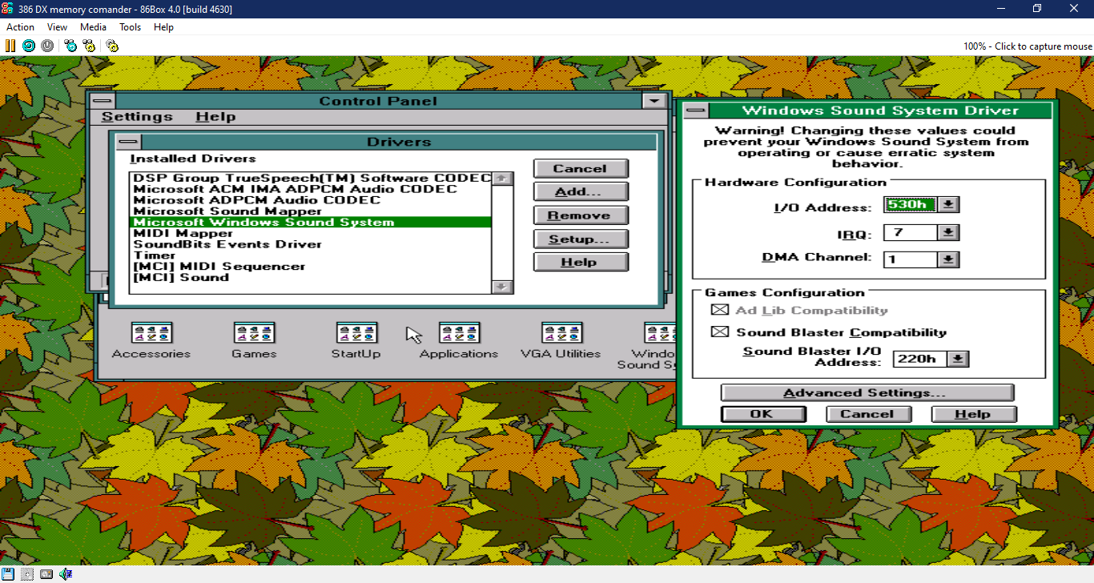
Task: Click the down arrow on the drivers list scrollbar
Action: coord(502,287)
